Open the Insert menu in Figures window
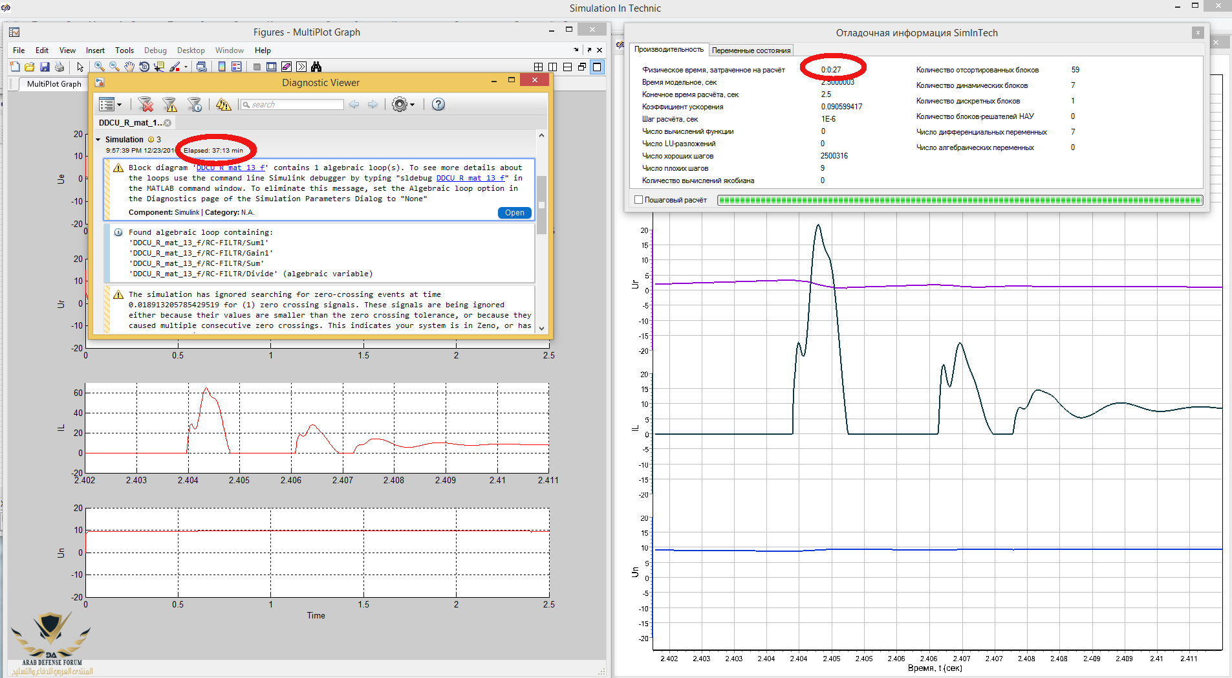Image resolution: width=1232 pixels, height=678 pixels. click(x=95, y=50)
